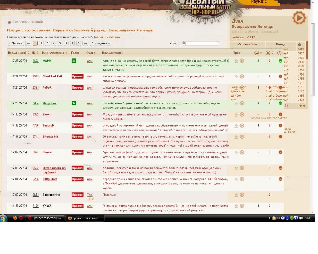Go to next playlist page arrow
Viewport: 318px width, 254px height.
[x=304, y=105]
